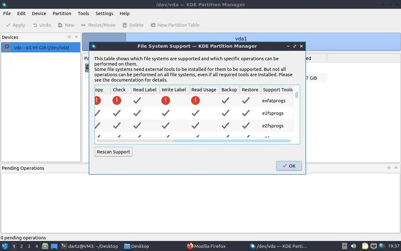Click the Read Label column header
The width and height of the screenshot is (401, 251).
click(145, 90)
